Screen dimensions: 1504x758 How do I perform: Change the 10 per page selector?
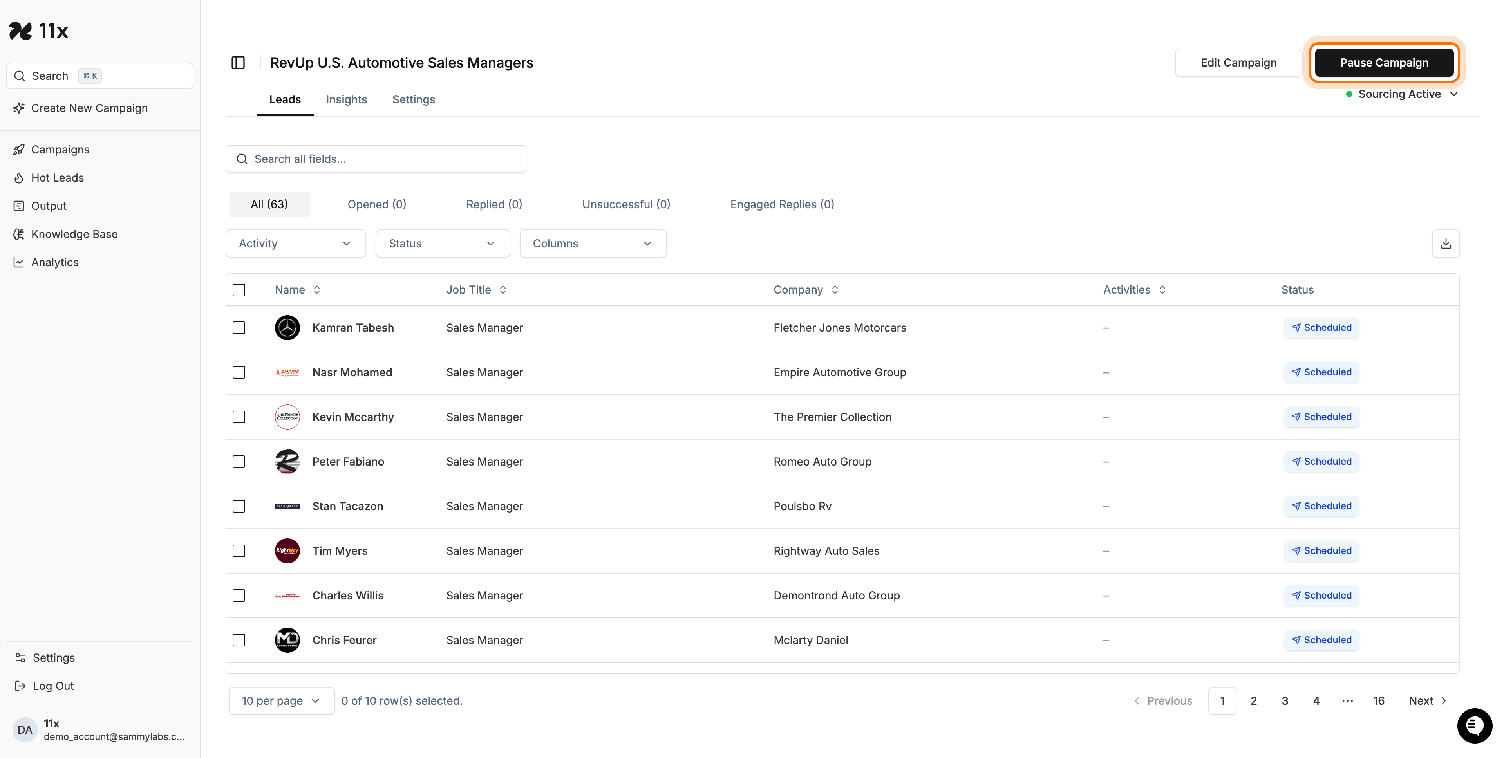[282, 701]
